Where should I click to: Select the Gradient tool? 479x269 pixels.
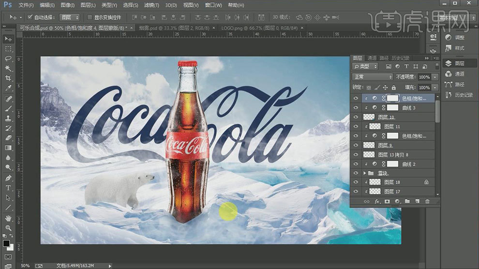8,148
